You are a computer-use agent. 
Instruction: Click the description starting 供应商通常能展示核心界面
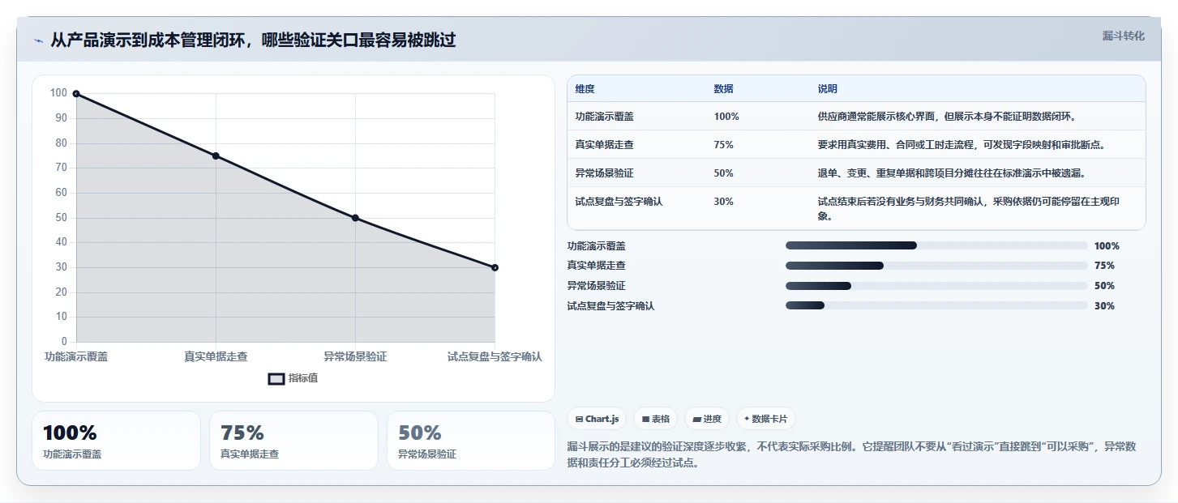[x=947, y=117]
